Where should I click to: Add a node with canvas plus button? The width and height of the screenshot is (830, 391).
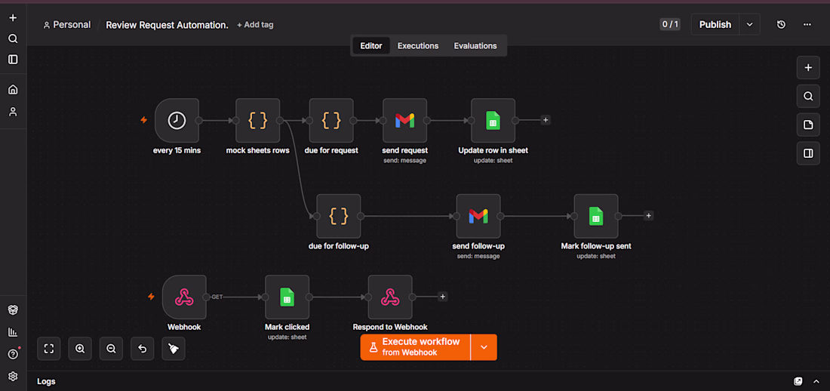click(808, 68)
